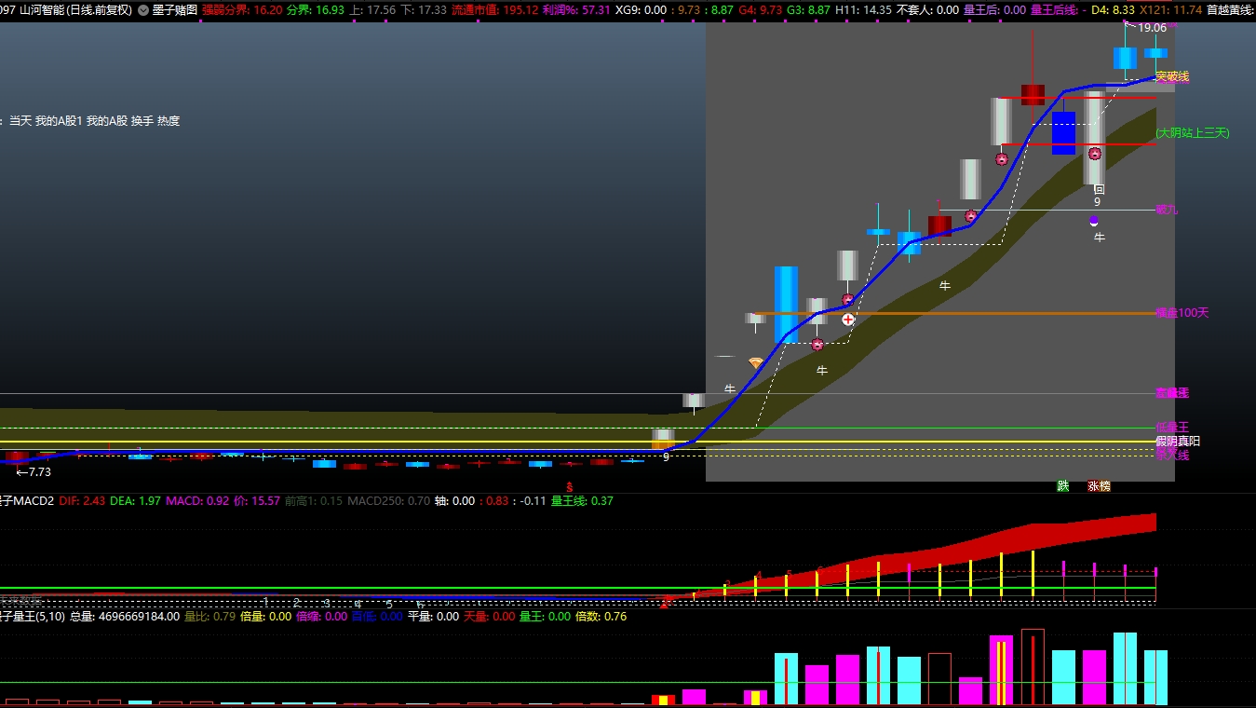Click the DIF: 2.43 value
Viewport: 1256px width, 708px height.
(x=82, y=501)
